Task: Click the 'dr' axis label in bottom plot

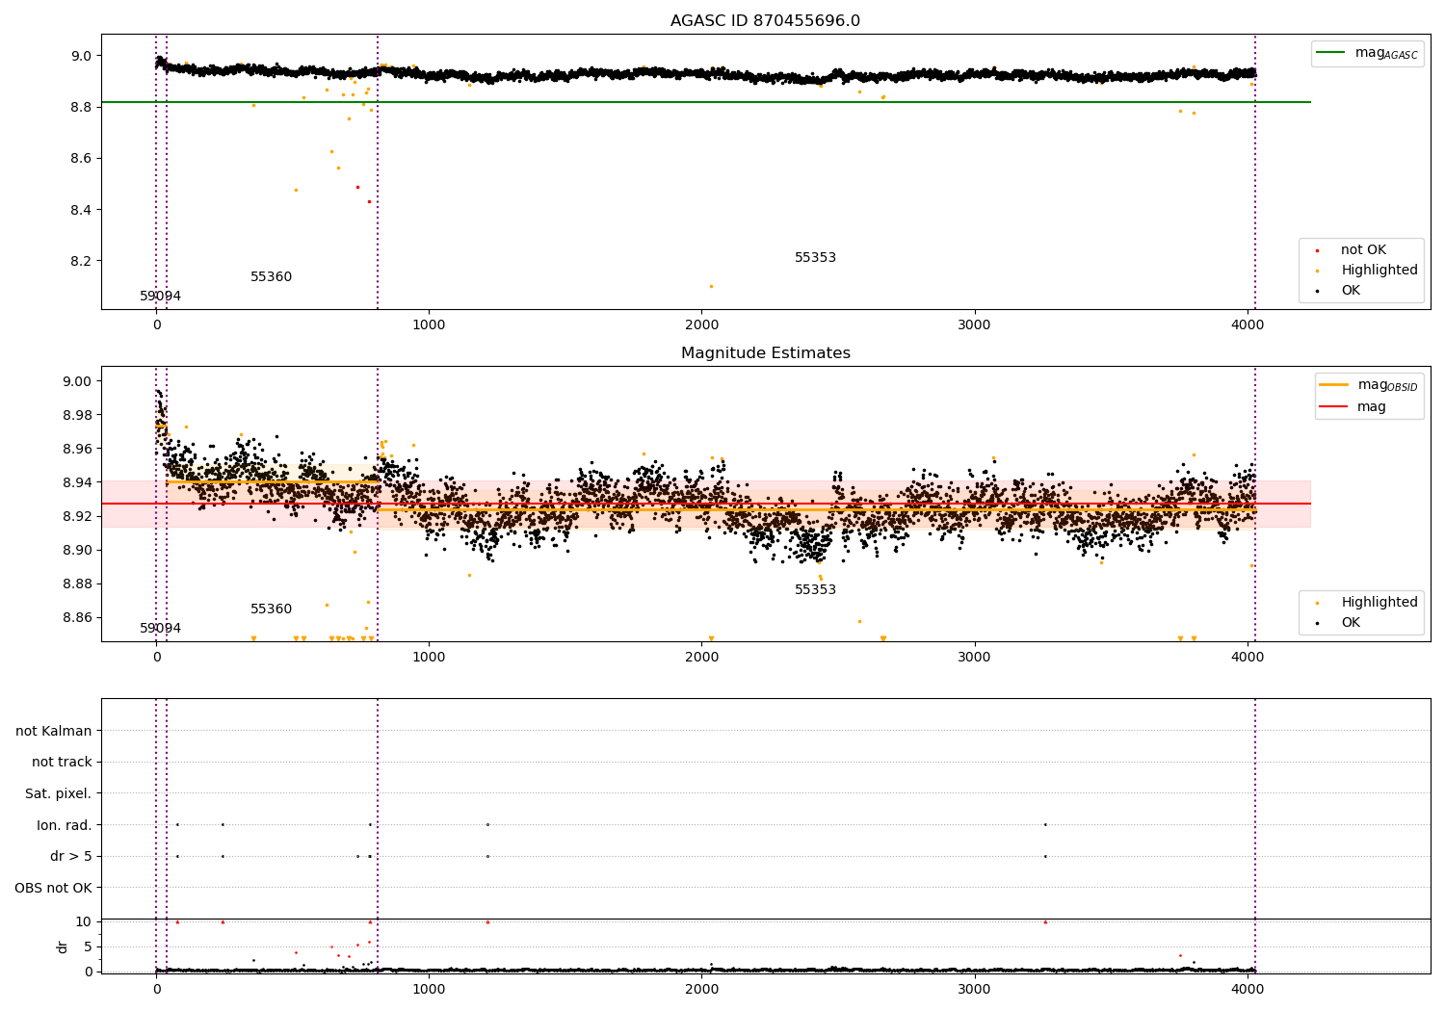Action: click(x=63, y=946)
